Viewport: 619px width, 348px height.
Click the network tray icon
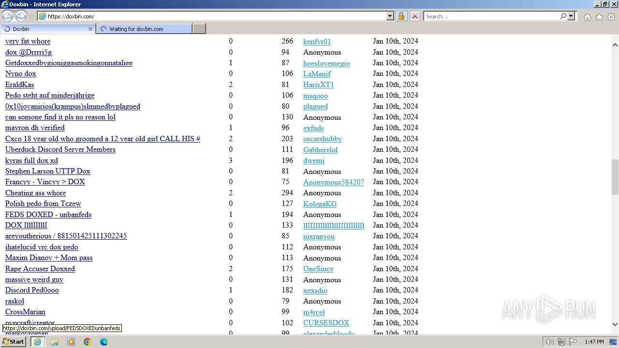(x=561, y=342)
